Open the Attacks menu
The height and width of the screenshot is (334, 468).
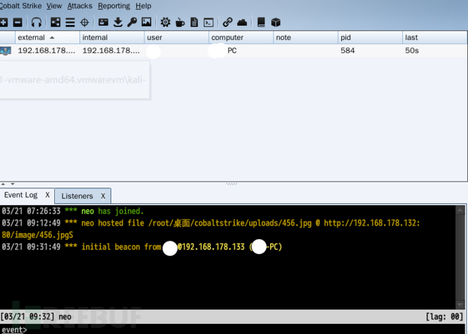tap(79, 6)
